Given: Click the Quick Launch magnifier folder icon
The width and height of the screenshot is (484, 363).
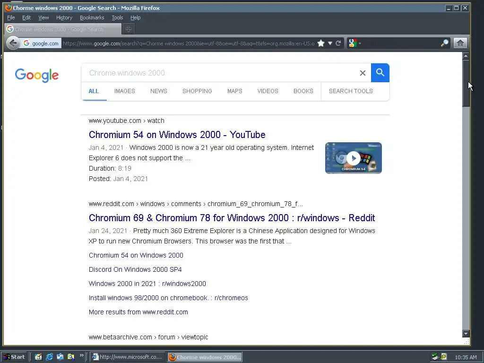Looking at the screenshot, I should pyautogui.click(x=71, y=357).
